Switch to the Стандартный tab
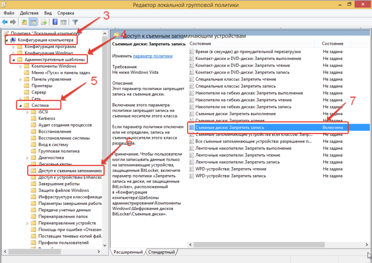Image resolution: width=372 pixels, height=263 pixels. 162,252
